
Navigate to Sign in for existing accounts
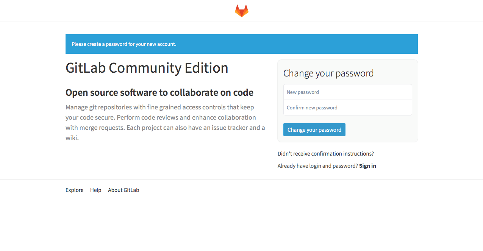(367, 166)
